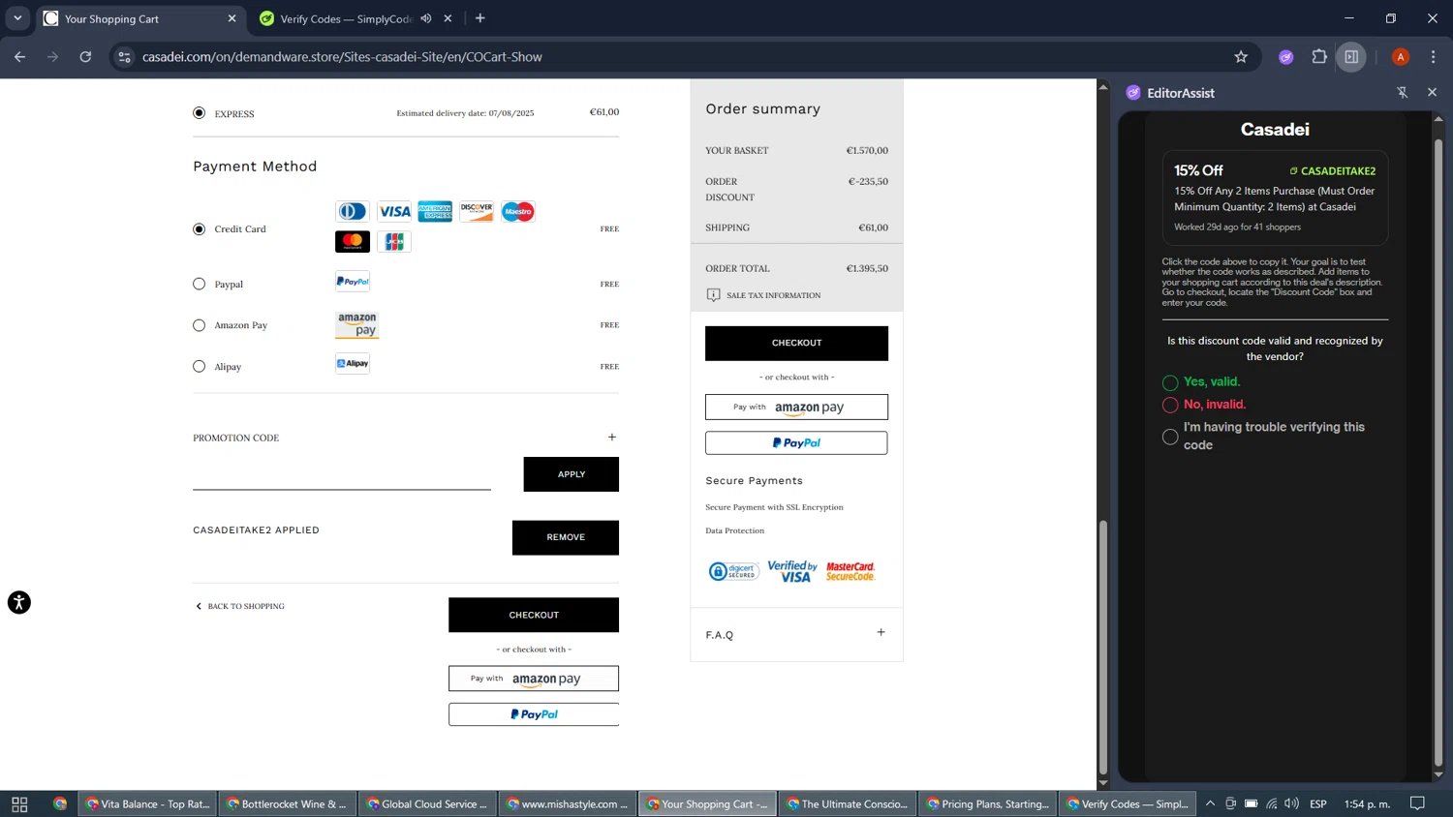Image resolution: width=1453 pixels, height=817 pixels.
Task: Click the bottom Checkout button
Action: tap(534, 615)
